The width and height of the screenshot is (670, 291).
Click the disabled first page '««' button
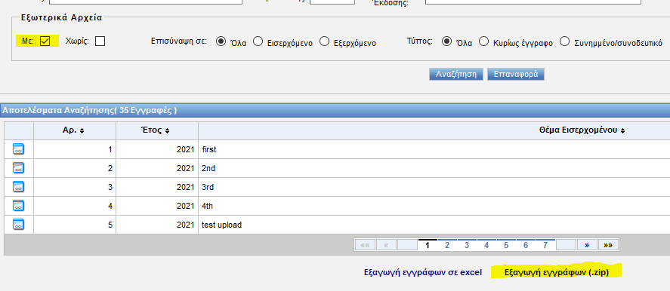coord(365,245)
